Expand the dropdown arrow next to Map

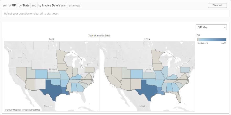click(225, 27)
